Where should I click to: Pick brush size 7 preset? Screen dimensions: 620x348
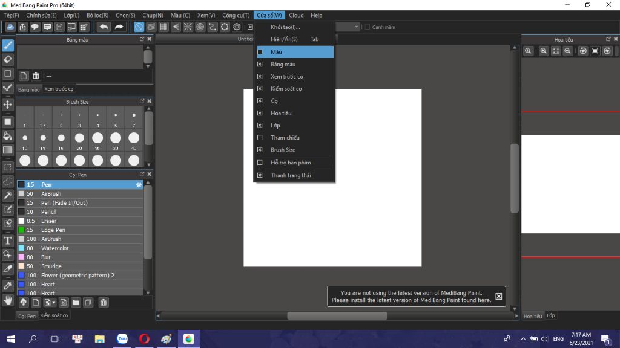pos(134,118)
